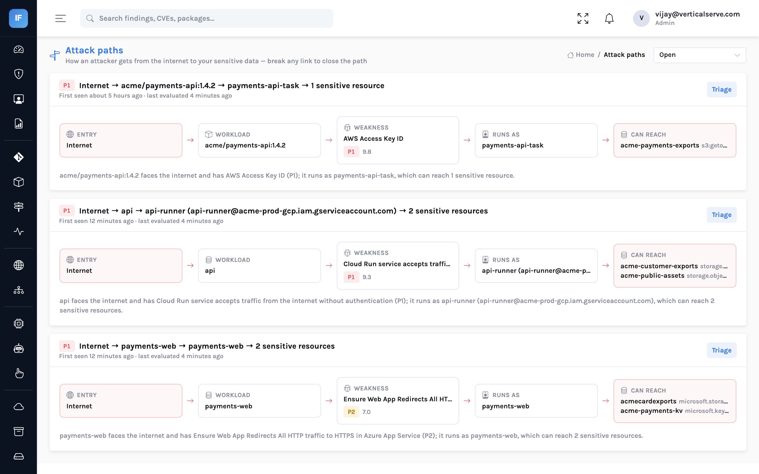Select the AWS Access Key ID weakness card
Viewport: 759px width, 474px height.
coord(398,140)
